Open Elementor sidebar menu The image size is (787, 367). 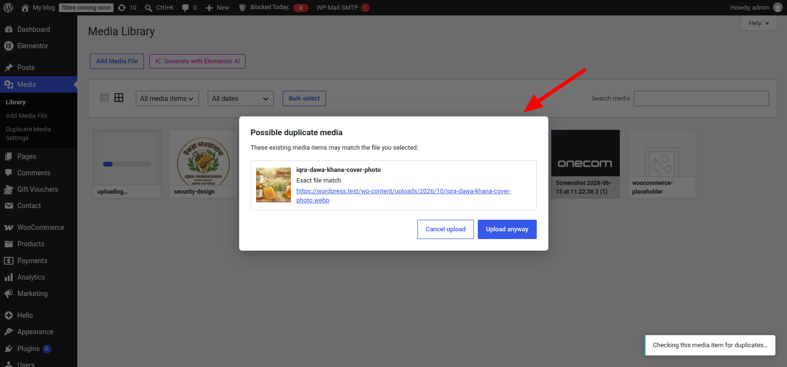[x=39, y=46]
